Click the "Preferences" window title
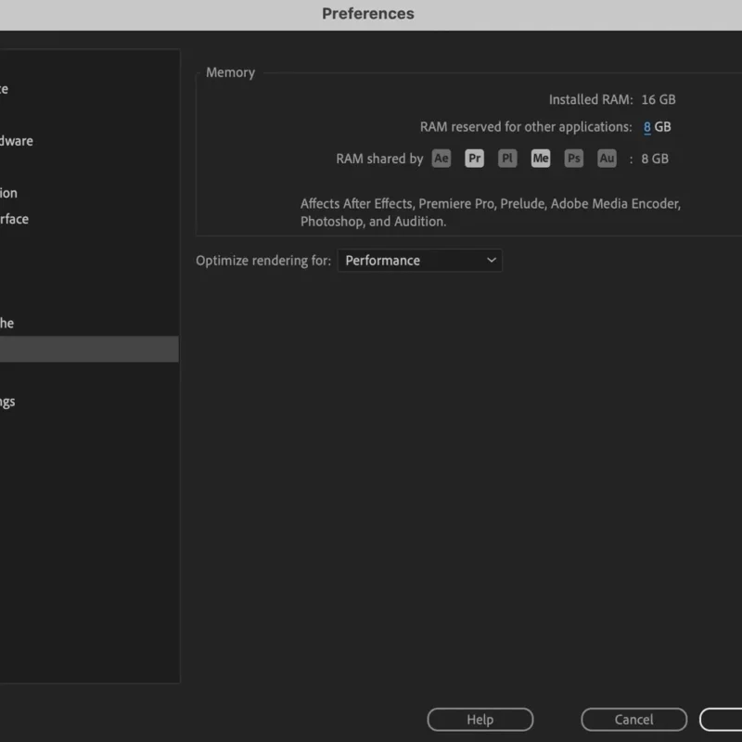Viewport: 742px width, 742px height. [x=368, y=14]
